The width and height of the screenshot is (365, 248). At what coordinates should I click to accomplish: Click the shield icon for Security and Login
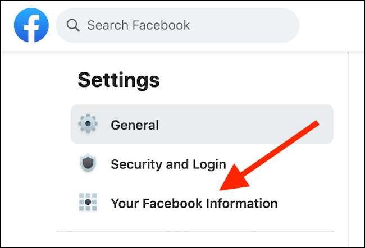[x=88, y=164]
